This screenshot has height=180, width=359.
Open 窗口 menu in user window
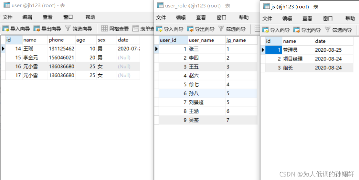pos(68,17)
